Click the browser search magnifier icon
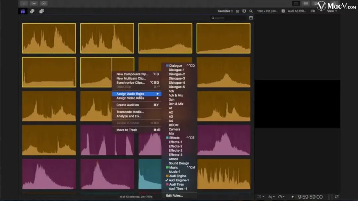This screenshot has height=201, width=358. tap(251, 11)
